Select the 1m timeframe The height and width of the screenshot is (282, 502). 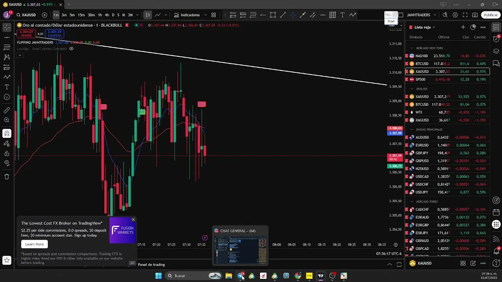pos(56,15)
